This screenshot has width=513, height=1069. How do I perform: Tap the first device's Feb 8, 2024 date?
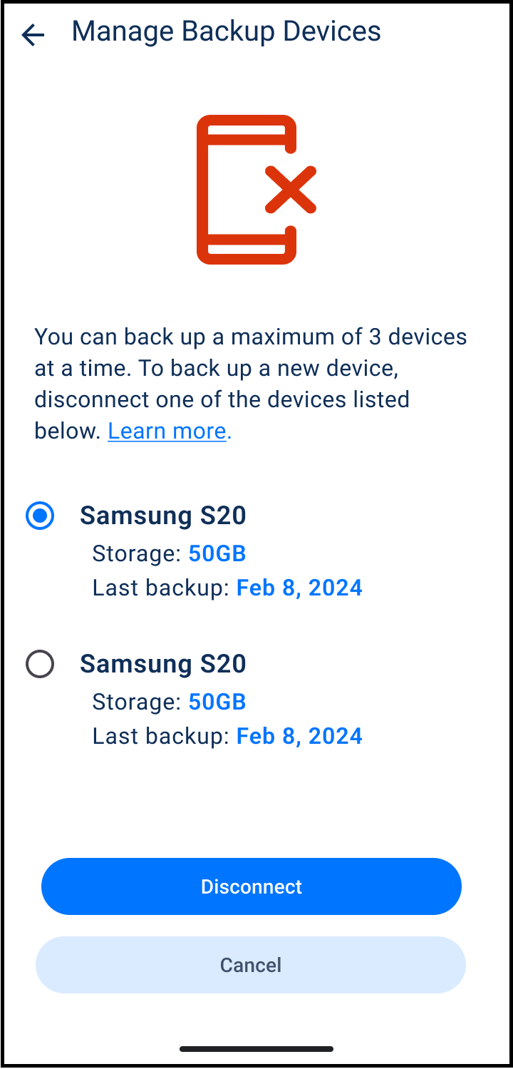(x=299, y=588)
